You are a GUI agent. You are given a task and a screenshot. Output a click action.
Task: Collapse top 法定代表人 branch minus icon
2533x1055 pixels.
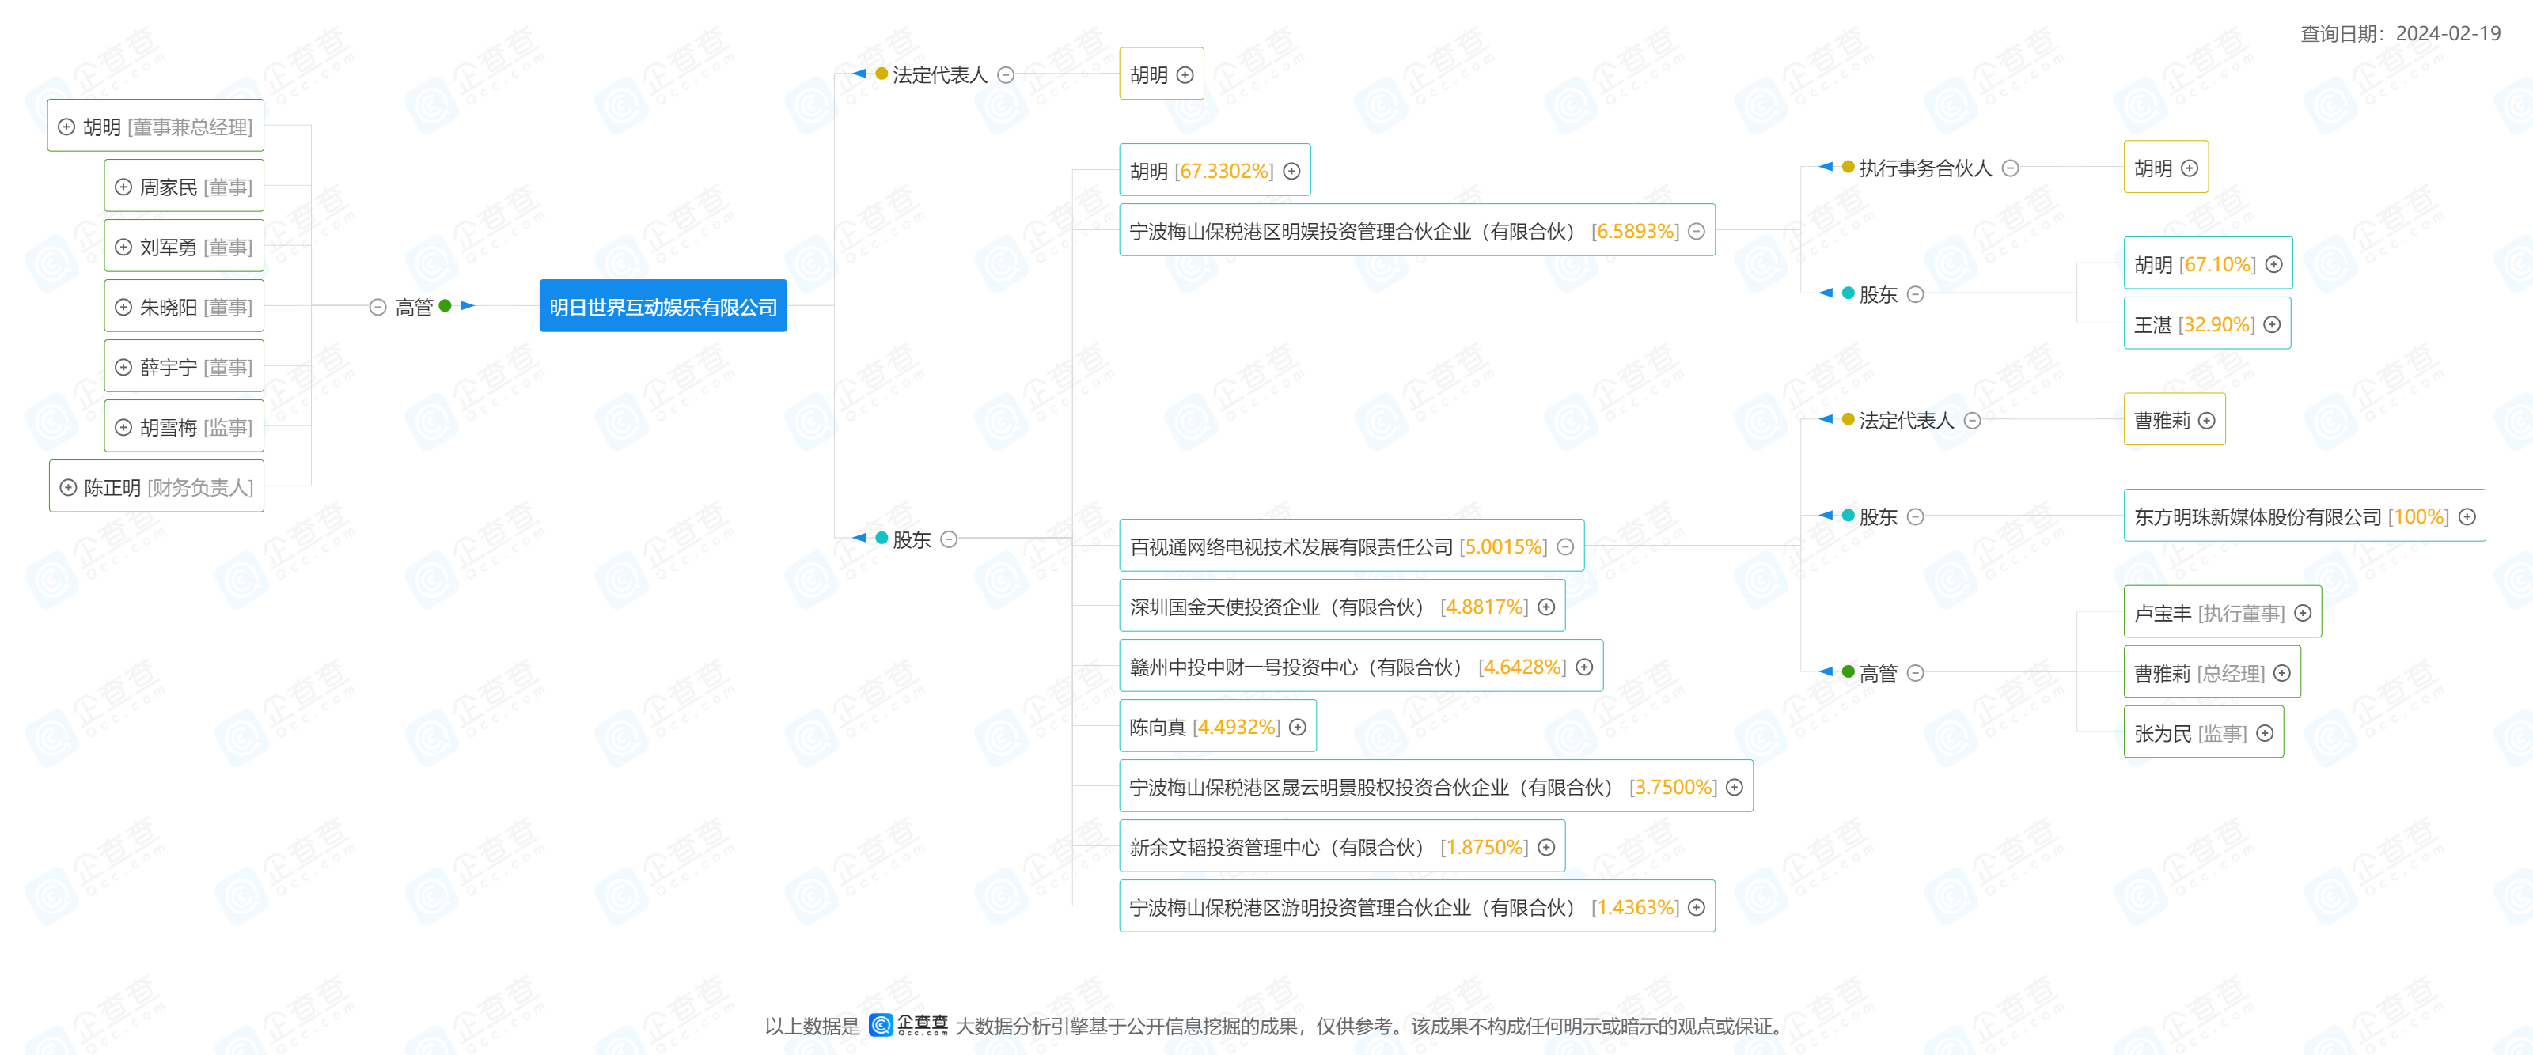point(1006,74)
